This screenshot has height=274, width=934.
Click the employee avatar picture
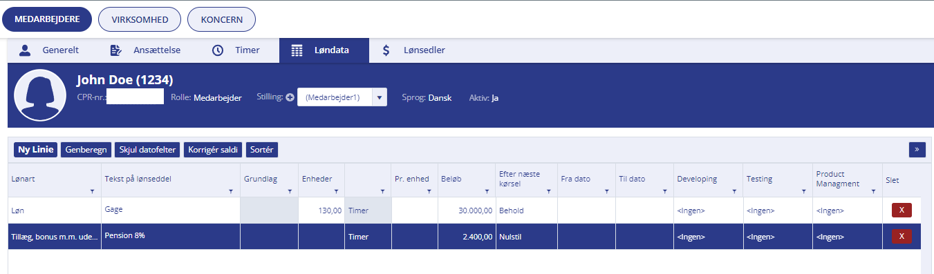pos(40,95)
